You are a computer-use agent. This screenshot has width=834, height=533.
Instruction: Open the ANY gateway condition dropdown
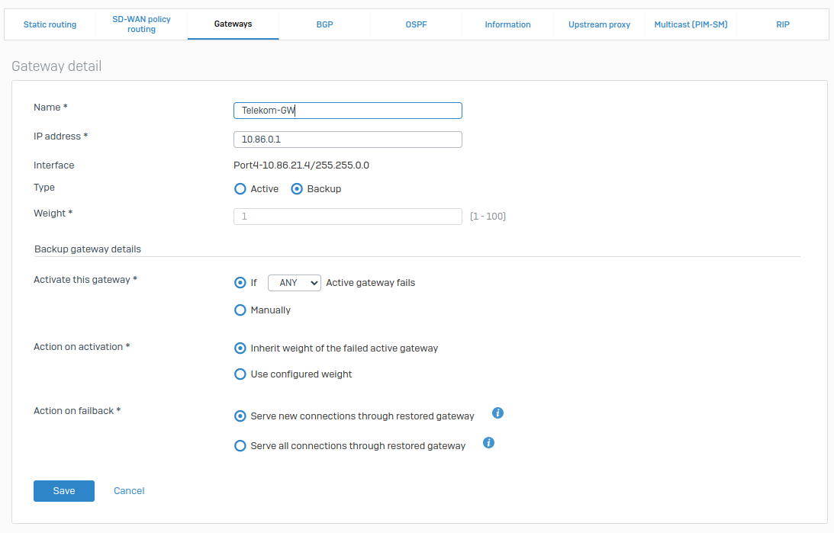[x=294, y=282]
